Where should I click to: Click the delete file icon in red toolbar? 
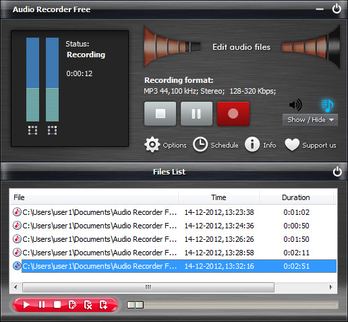tap(88, 304)
